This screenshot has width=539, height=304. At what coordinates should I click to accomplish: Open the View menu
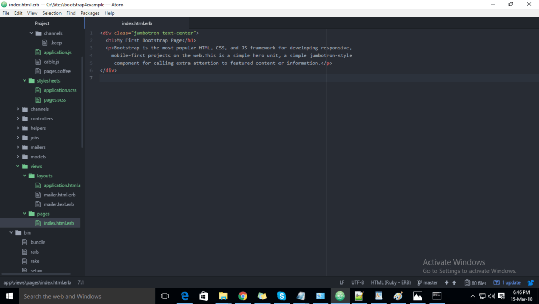coord(32,13)
